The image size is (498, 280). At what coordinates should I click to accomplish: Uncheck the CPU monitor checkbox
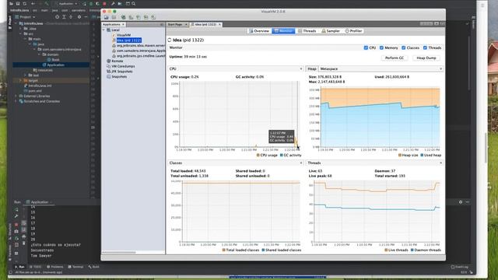coord(366,47)
